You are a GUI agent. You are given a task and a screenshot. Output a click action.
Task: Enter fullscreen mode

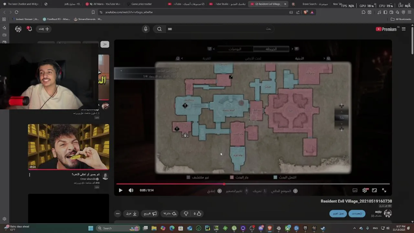[x=384, y=190]
